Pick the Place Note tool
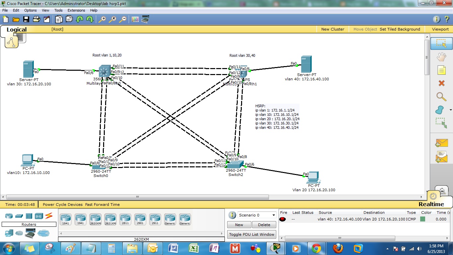 (441, 70)
